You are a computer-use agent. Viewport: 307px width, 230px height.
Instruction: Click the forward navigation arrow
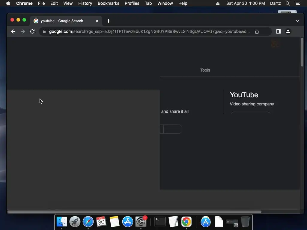tap(23, 31)
